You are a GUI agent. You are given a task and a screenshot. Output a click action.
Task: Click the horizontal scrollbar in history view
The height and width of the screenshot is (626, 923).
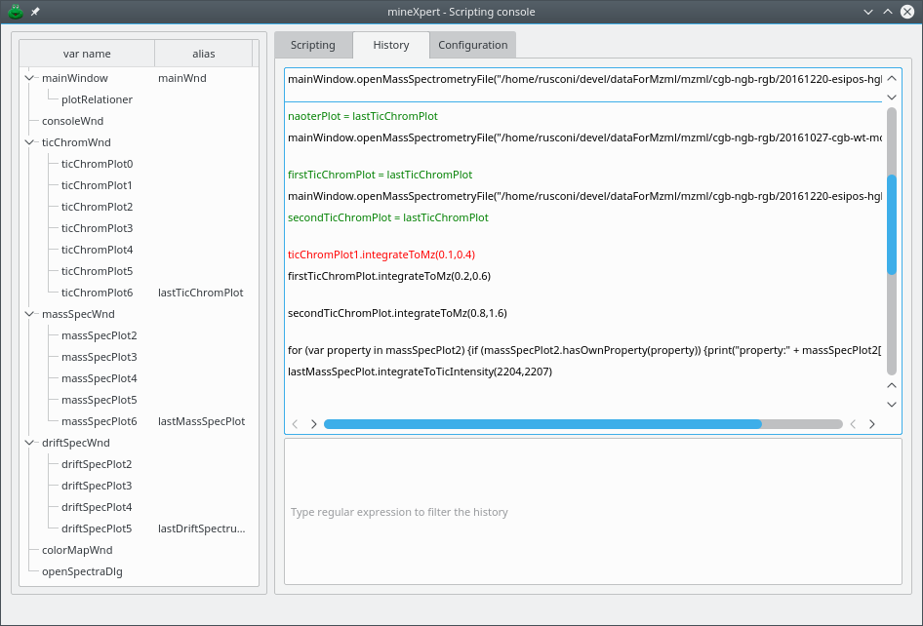click(x=542, y=424)
